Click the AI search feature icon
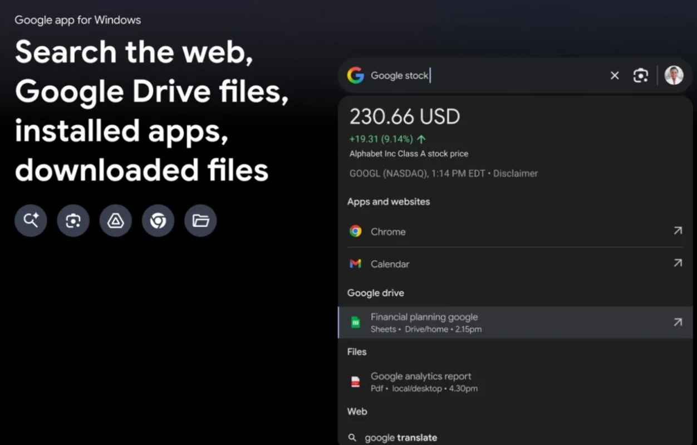 (31, 221)
